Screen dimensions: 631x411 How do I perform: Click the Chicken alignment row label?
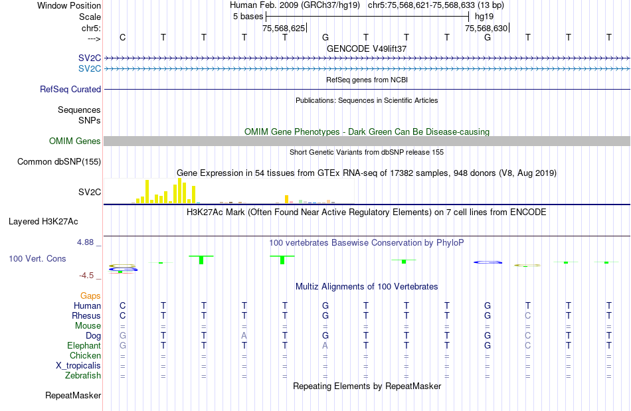pos(85,355)
